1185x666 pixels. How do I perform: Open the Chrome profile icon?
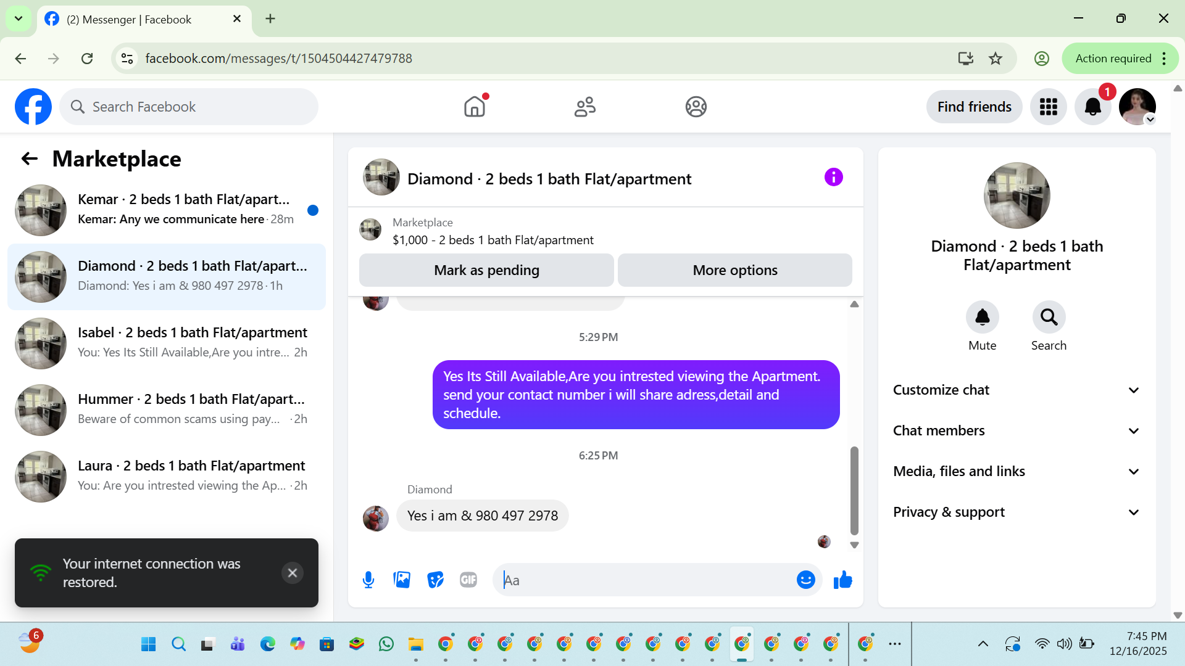pyautogui.click(x=1042, y=59)
